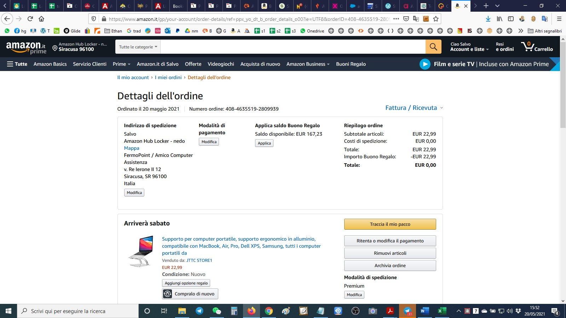566x318 pixels.
Task: Open Firefox downloads panel
Action: (x=488, y=19)
